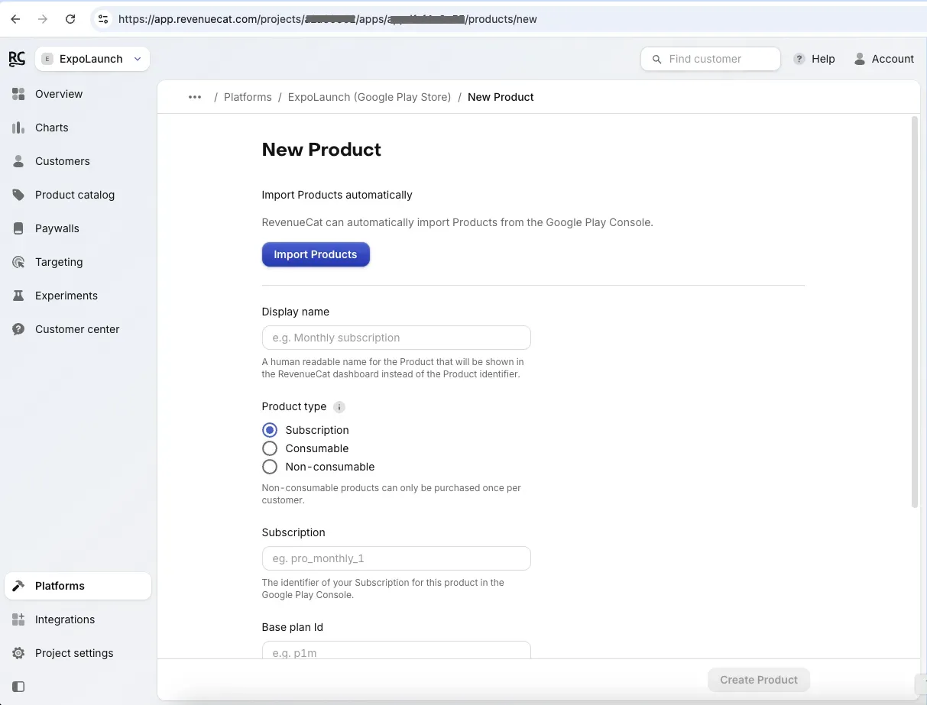Open Product catalog section

point(78,195)
